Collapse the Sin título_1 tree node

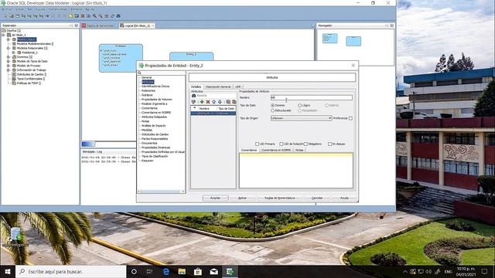point(4,35)
